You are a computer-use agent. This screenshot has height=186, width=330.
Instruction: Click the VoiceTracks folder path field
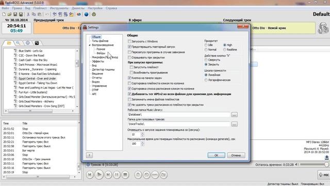tap(179, 124)
